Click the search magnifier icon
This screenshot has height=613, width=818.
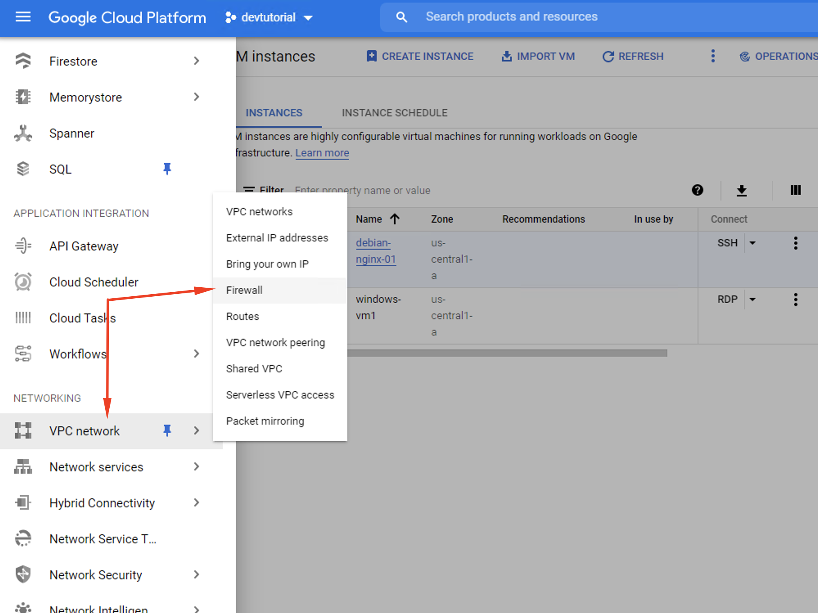(401, 17)
